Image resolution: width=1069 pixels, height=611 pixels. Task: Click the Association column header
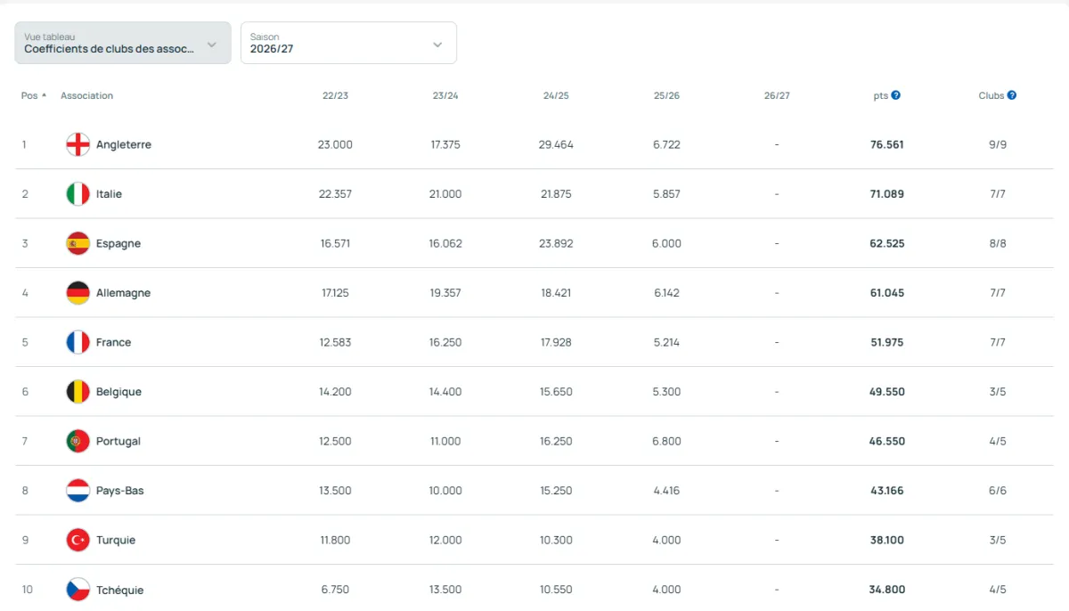click(x=86, y=95)
